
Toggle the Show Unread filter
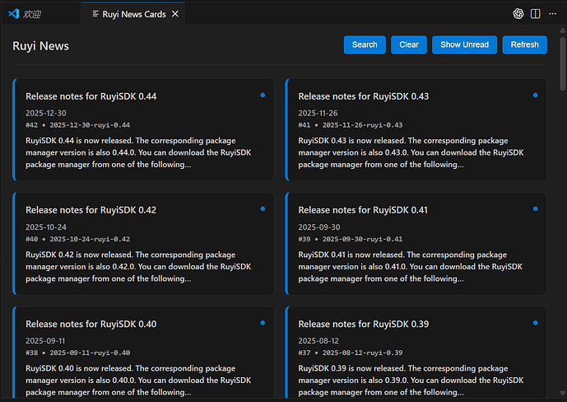(x=464, y=45)
